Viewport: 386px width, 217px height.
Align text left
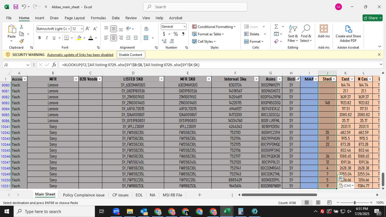pyautogui.click(x=106, y=38)
